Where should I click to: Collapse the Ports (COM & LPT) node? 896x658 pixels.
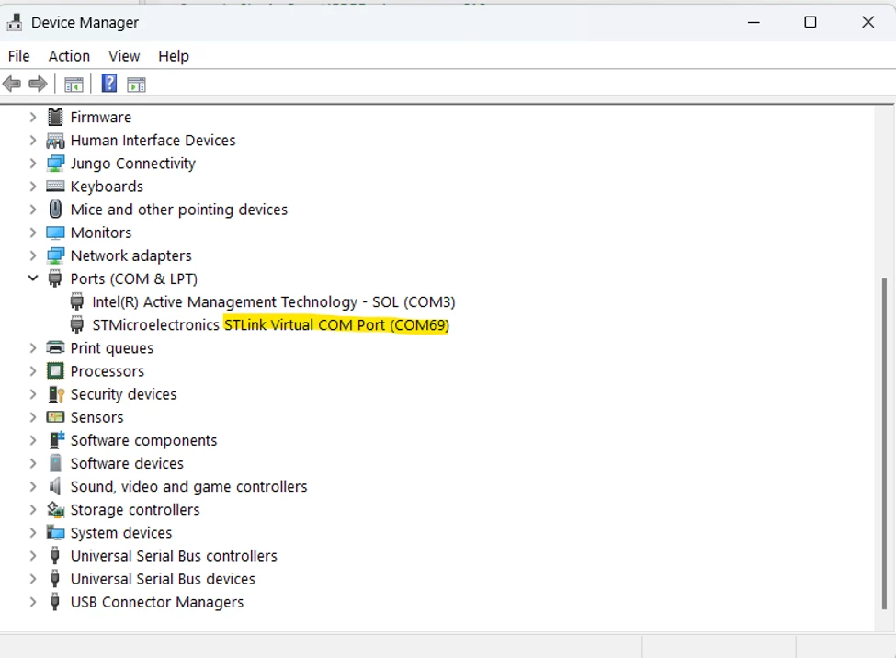coord(32,278)
